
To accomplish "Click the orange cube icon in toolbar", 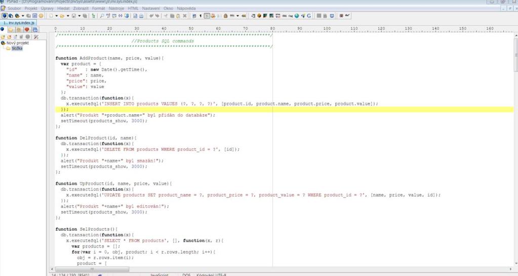I will [x=259, y=16].
